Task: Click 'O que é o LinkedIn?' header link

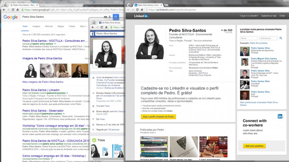Action: 249,16
